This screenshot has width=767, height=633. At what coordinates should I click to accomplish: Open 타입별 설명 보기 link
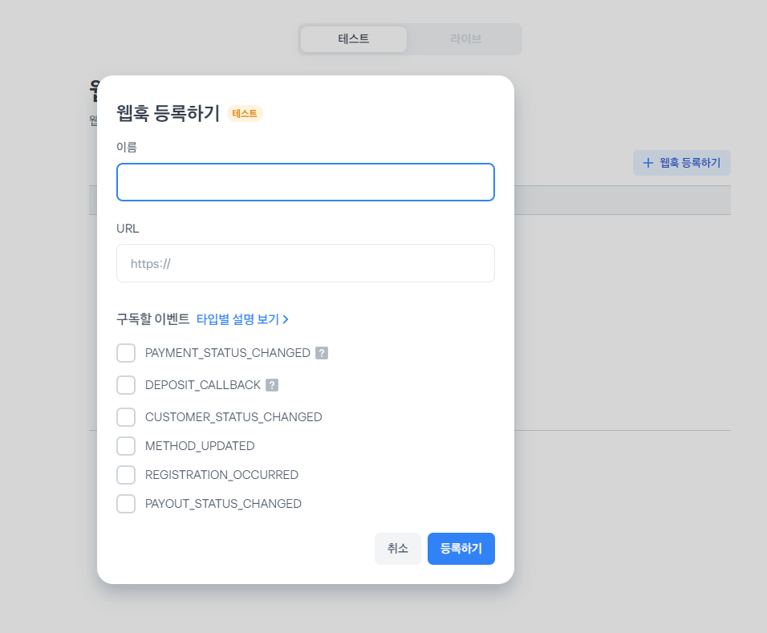(x=240, y=319)
